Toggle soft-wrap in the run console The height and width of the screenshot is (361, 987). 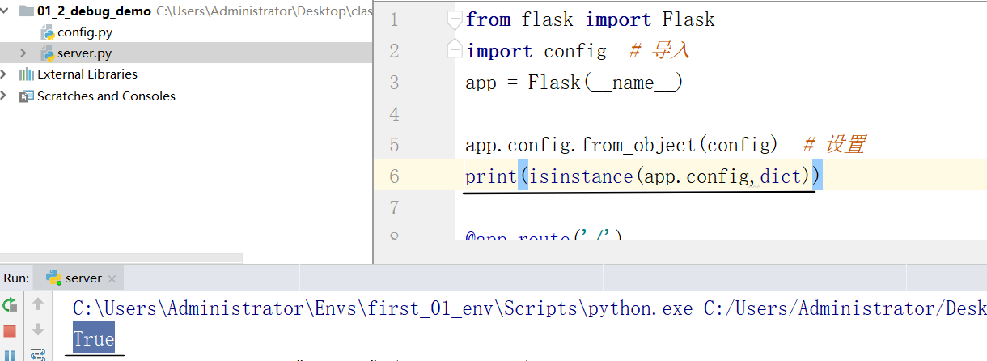point(37,355)
